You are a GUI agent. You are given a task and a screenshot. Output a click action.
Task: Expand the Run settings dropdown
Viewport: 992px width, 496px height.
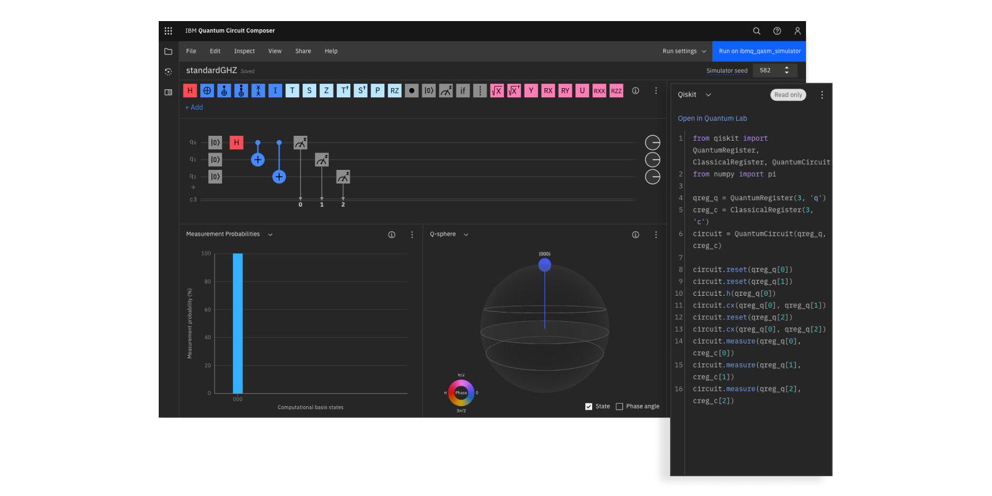coord(684,51)
